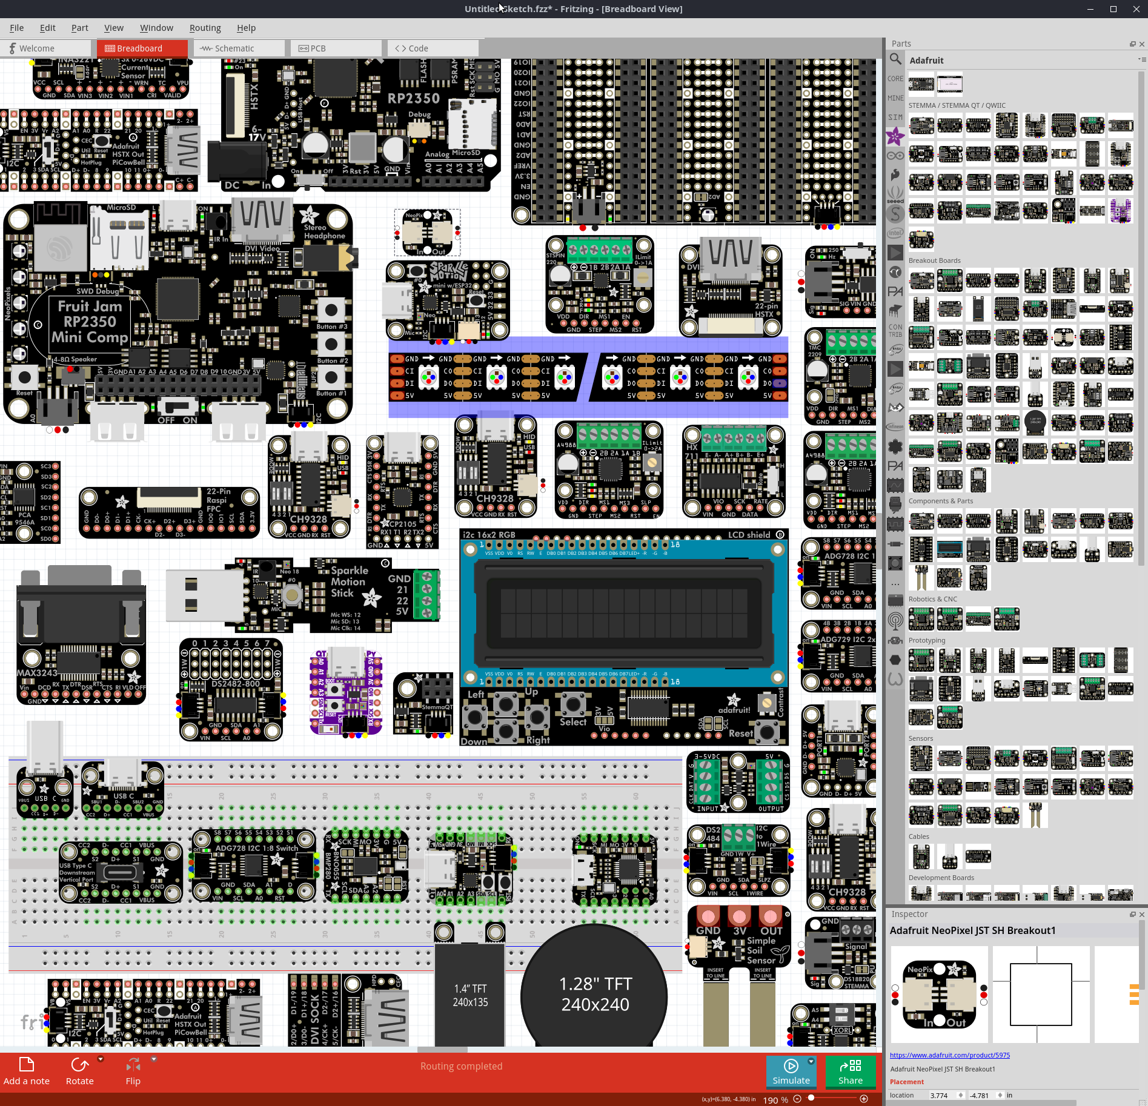Open the Routing menu

(205, 28)
